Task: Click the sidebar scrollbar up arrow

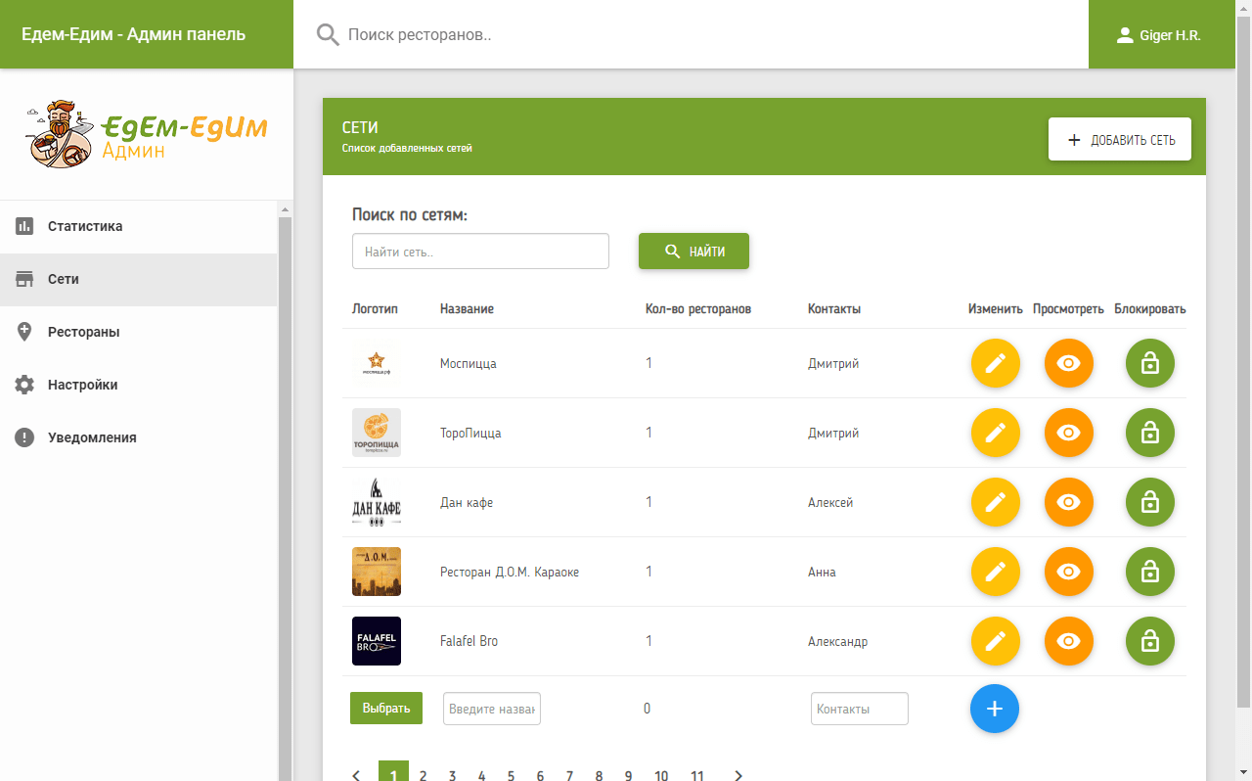Action: pyautogui.click(x=285, y=209)
